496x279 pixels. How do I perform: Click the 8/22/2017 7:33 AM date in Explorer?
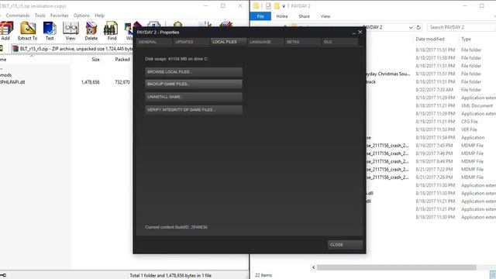(434, 90)
